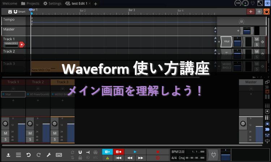Switch to the Projects tab
Viewport: 271px width, 162px height.
tap(30, 4)
